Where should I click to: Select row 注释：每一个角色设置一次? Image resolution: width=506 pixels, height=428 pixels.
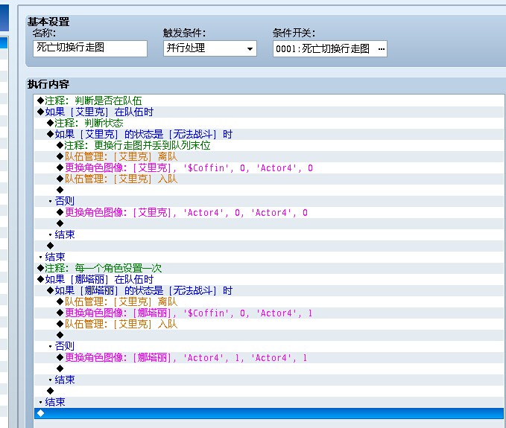(x=269, y=268)
